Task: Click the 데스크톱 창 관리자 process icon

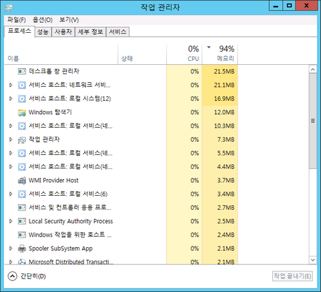Action: coord(22,71)
